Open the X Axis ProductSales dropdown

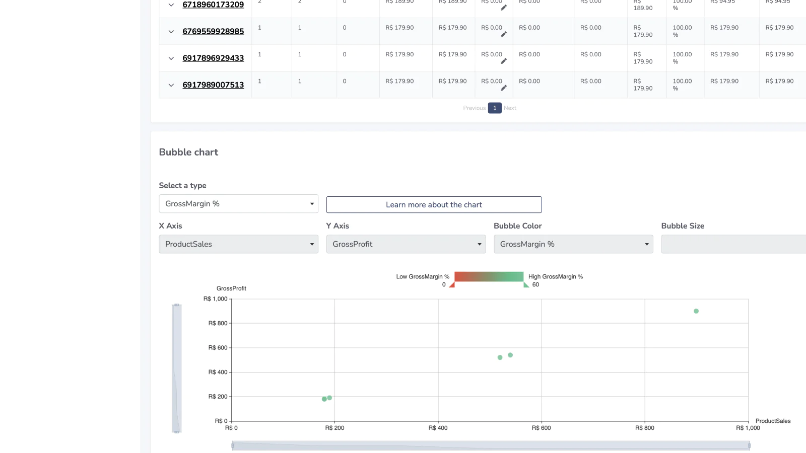pyautogui.click(x=238, y=244)
